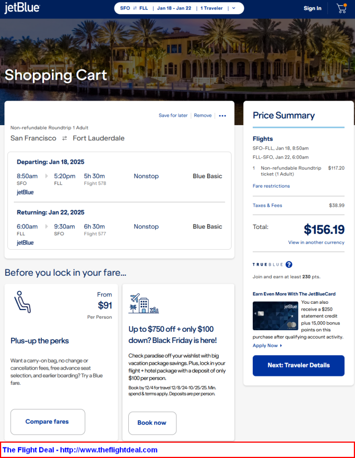Expand the trip search summary chevron
Screen dimensions: 355x458
pyautogui.click(x=234, y=8)
